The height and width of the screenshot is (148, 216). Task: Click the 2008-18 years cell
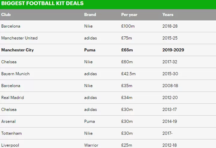170,86
